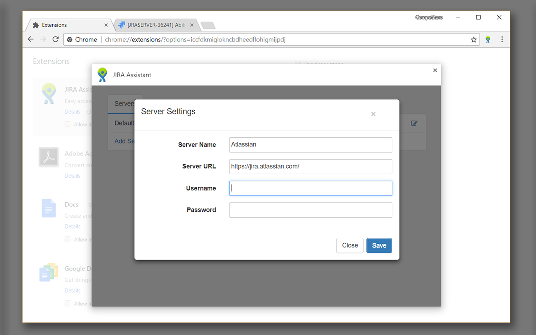Click the Competitors profile label
Screen dimensions: 536x335
tap(429, 18)
